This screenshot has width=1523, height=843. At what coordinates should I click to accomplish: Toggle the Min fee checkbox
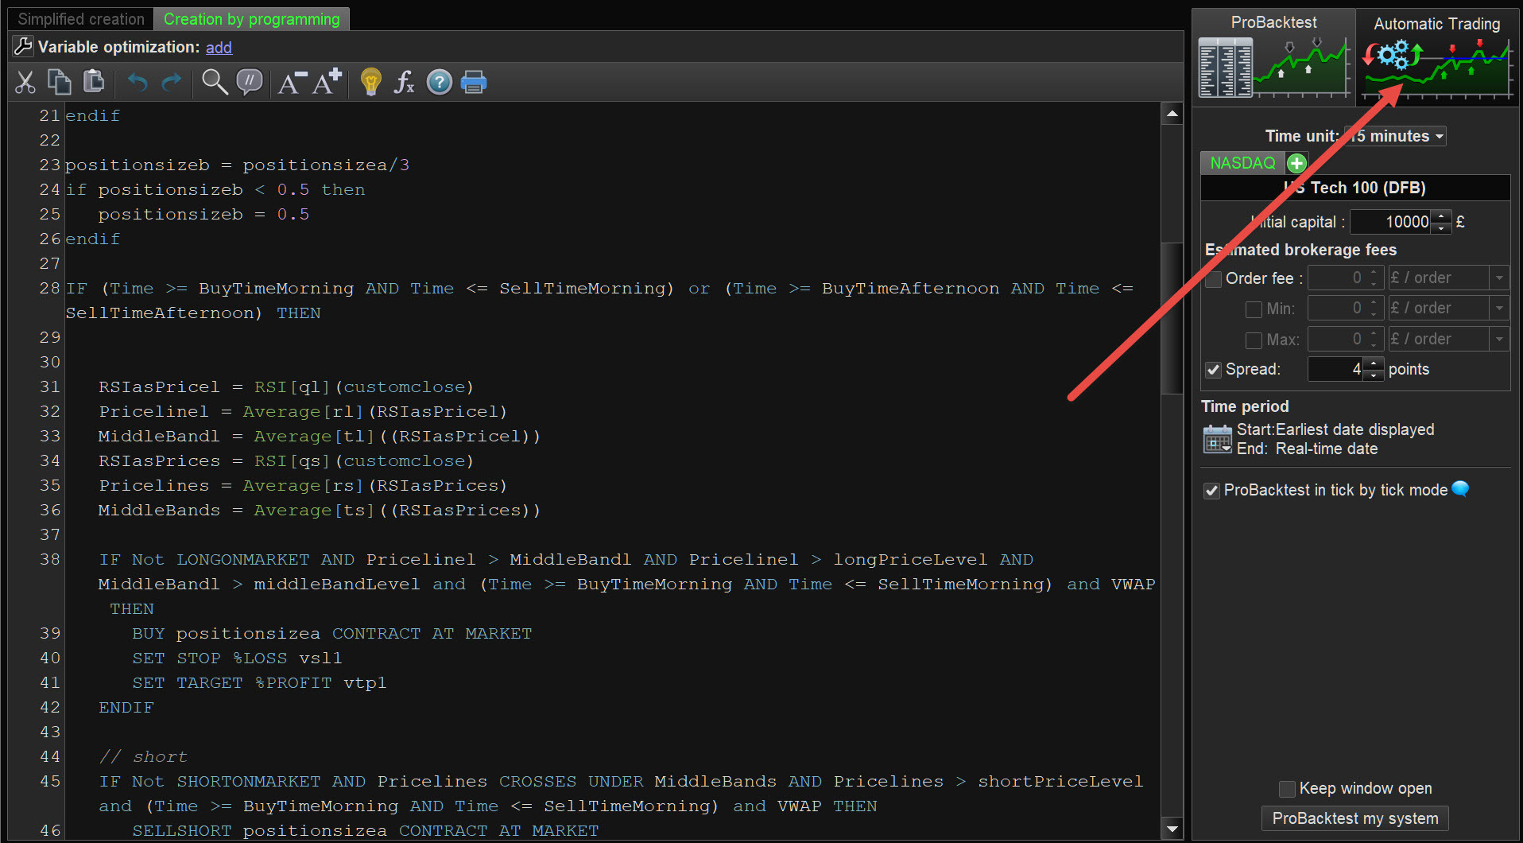pyautogui.click(x=1254, y=309)
